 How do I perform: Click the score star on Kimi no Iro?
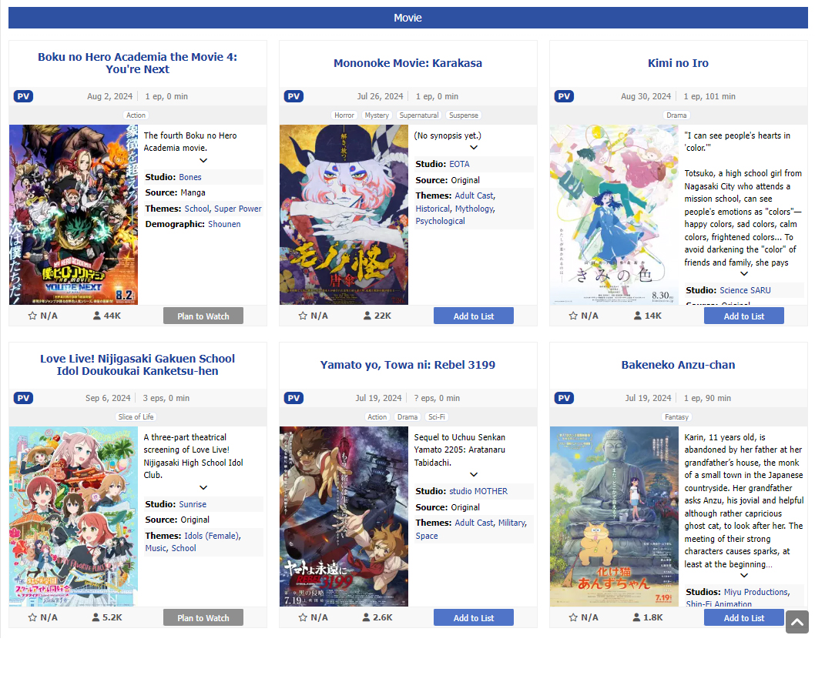pos(573,316)
